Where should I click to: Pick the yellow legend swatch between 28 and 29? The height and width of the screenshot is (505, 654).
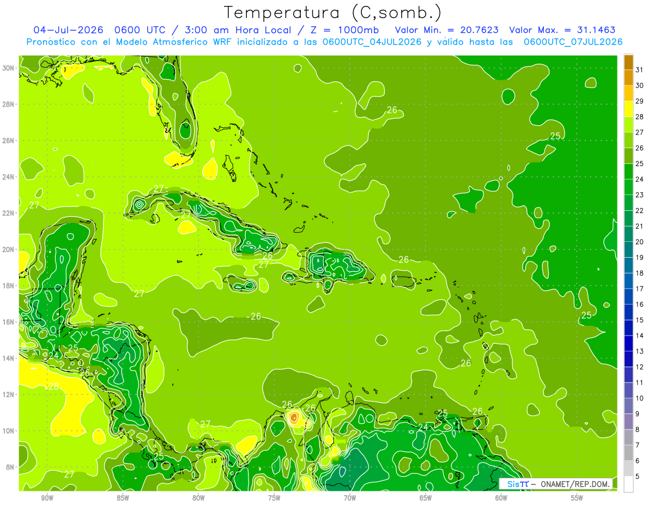pos(628,109)
